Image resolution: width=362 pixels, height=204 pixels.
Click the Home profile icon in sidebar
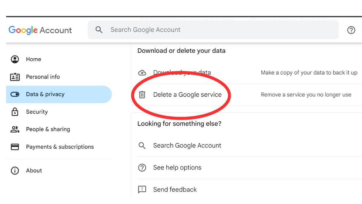click(x=15, y=59)
